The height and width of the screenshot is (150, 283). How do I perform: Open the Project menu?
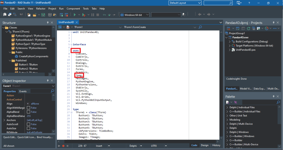52,9
